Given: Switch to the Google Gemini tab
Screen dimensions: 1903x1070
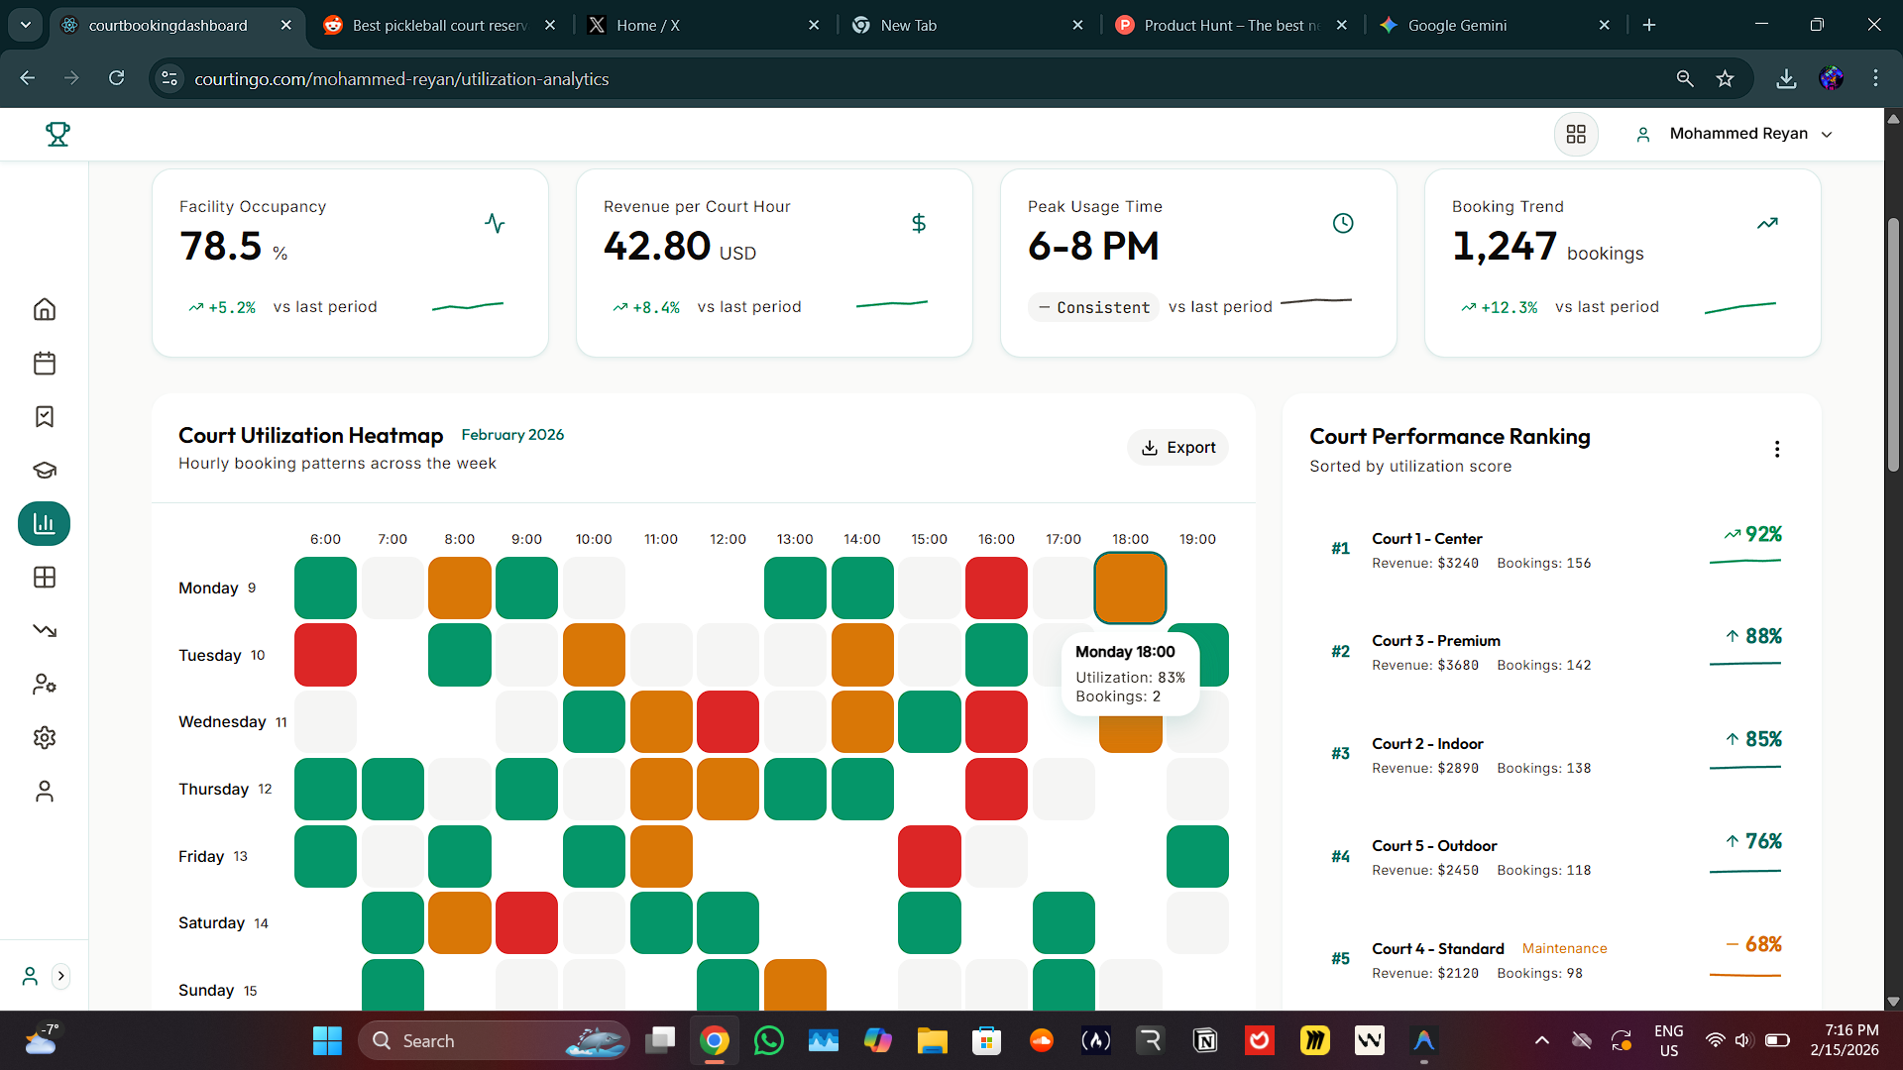Looking at the screenshot, I should [1457, 25].
